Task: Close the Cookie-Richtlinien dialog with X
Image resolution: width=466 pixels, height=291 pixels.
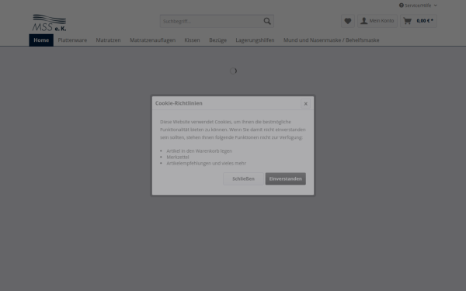Action: (305, 104)
